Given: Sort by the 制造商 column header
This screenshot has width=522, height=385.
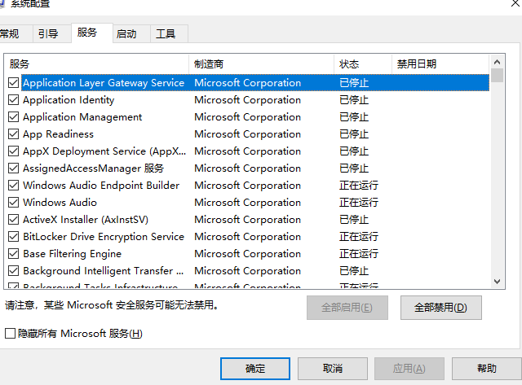Looking at the screenshot, I should (x=261, y=63).
